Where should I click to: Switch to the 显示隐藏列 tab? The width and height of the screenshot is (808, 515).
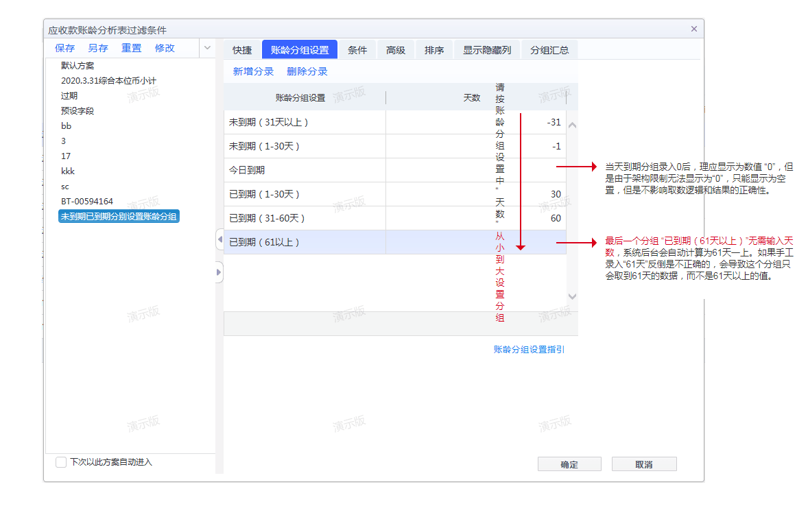487,49
